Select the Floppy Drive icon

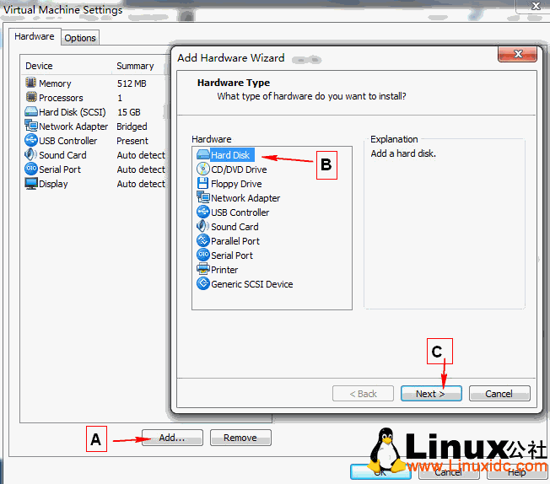point(203,184)
